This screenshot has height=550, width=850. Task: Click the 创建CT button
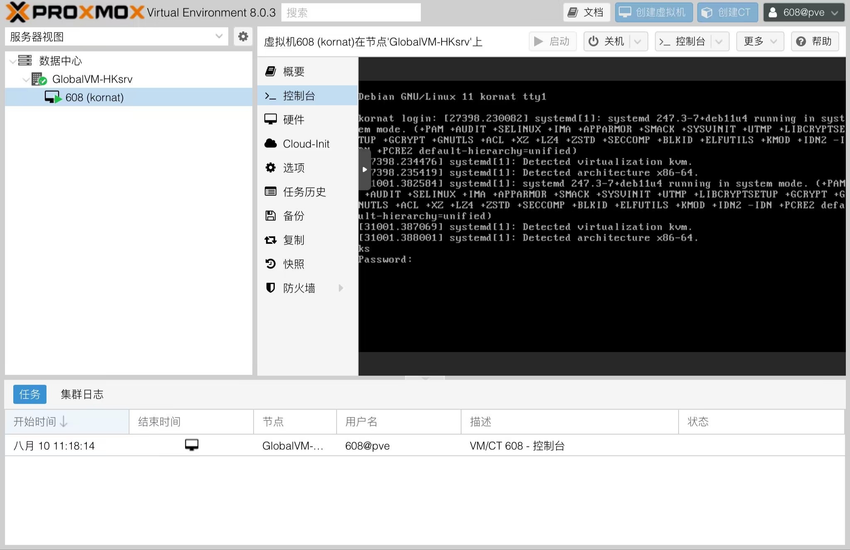(727, 12)
